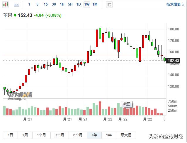This screenshot has height=143, width=187.
Task: Switch to the 最大值 range tab
Action: (126, 135)
